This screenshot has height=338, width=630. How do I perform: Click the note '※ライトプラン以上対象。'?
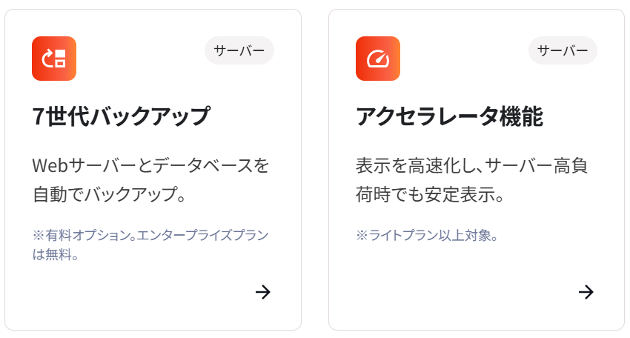point(426,236)
